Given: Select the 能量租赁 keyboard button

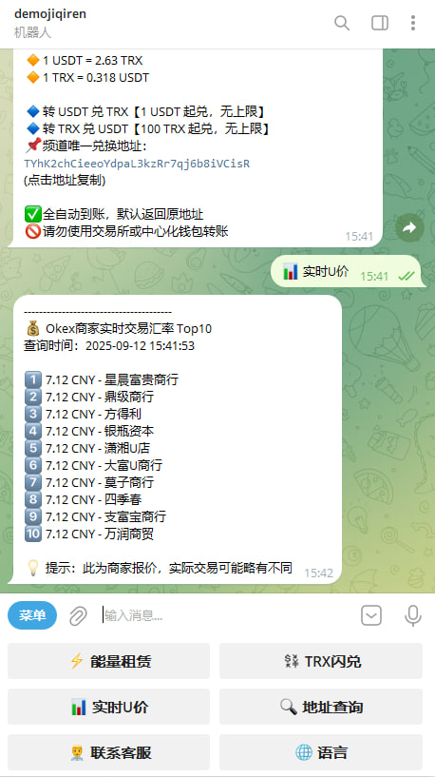Looking at the screenshot, I should (x=109, y=661).
